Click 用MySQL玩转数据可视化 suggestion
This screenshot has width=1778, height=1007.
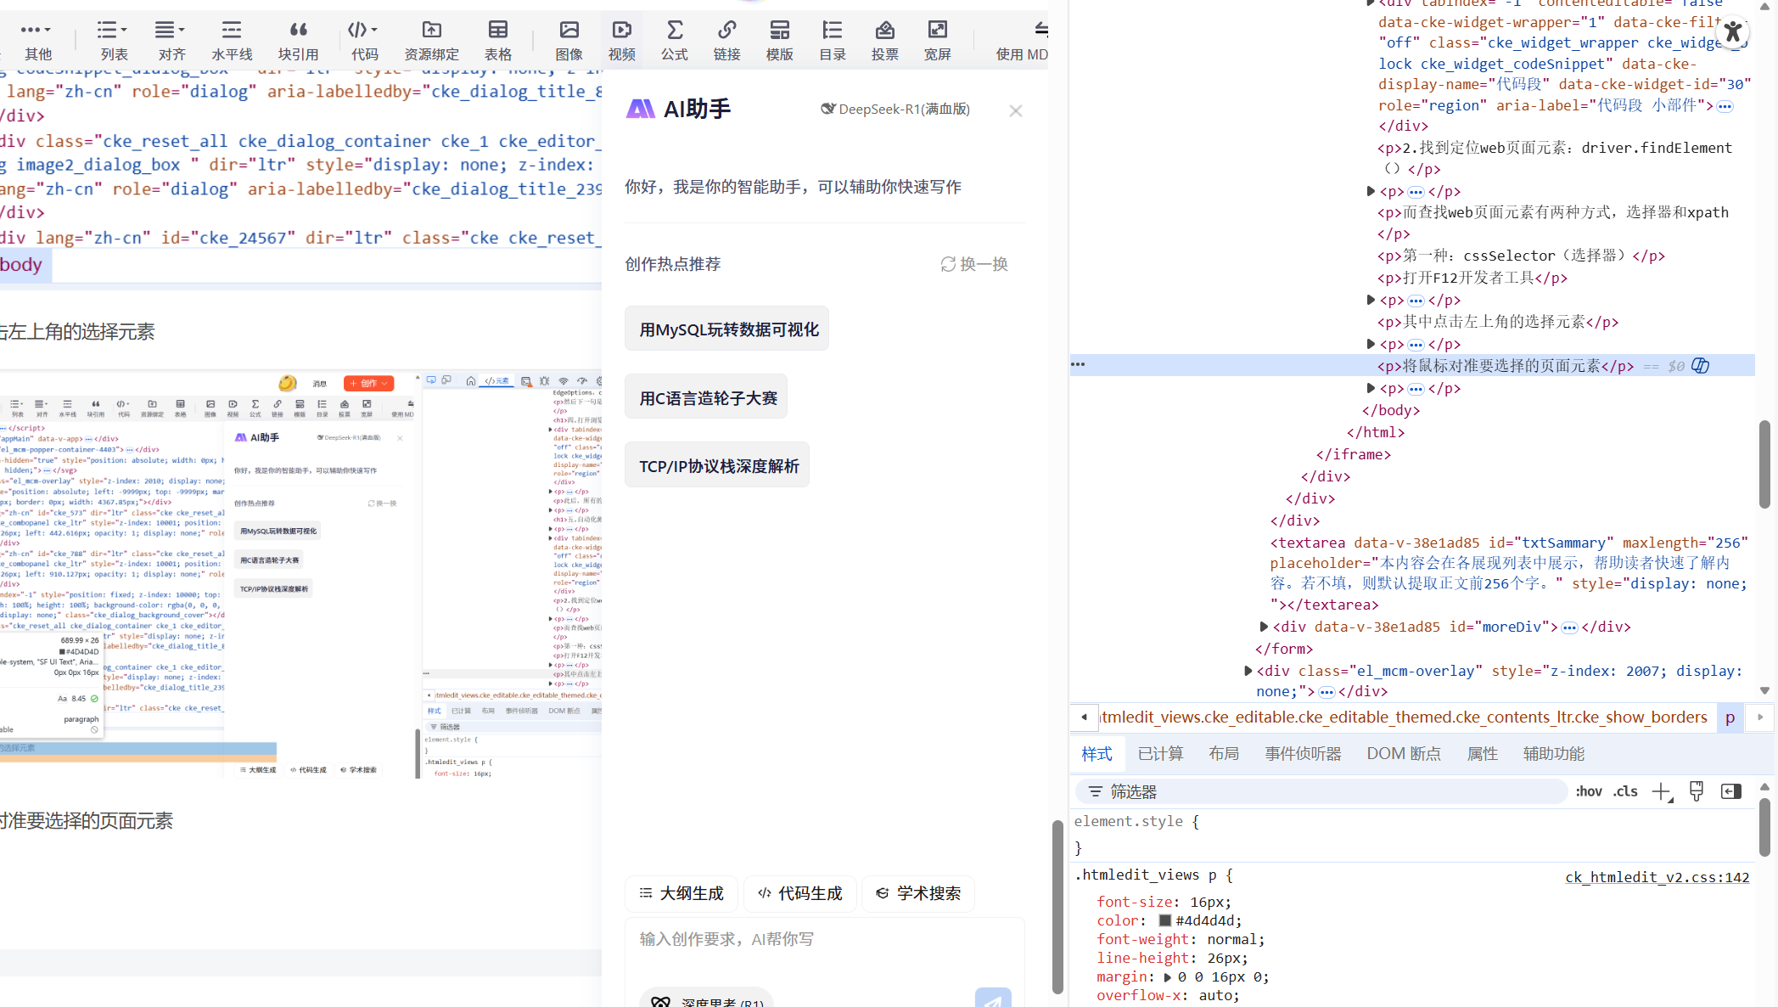click(x=727, y=329)
